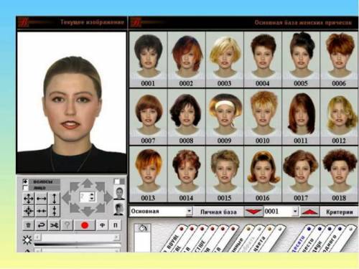Image resolution: width=359 pixels, height=269 pixels.
Task: Pick the vertical stretch arrows tool
Action: (55, 199)
